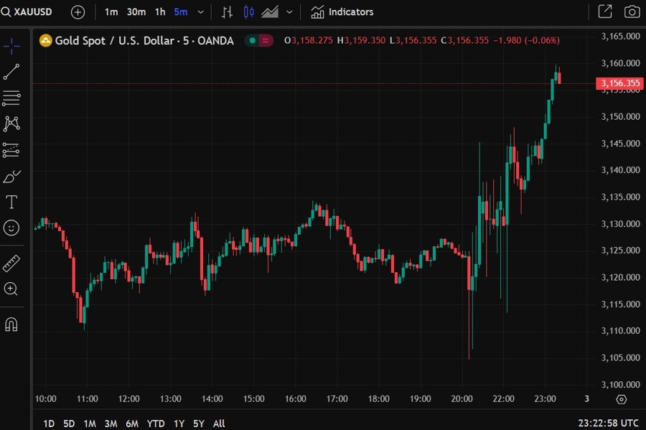Viewport: 646px width, 430px height.
Task: Select the 30m timeframe
Action: (136, 12)
